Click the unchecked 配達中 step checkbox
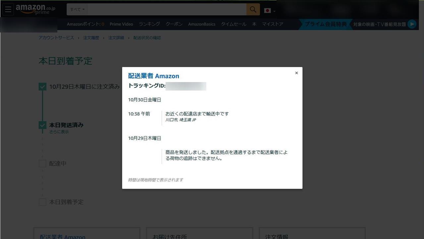The height and width of the screenshot is (239, 424). tap(42, 164)
